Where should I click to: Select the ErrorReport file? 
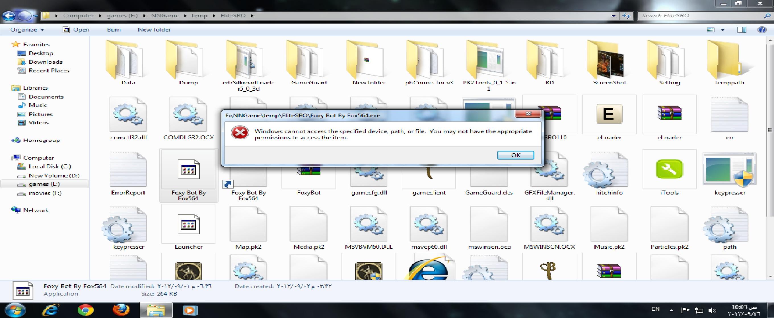[128, 174]
